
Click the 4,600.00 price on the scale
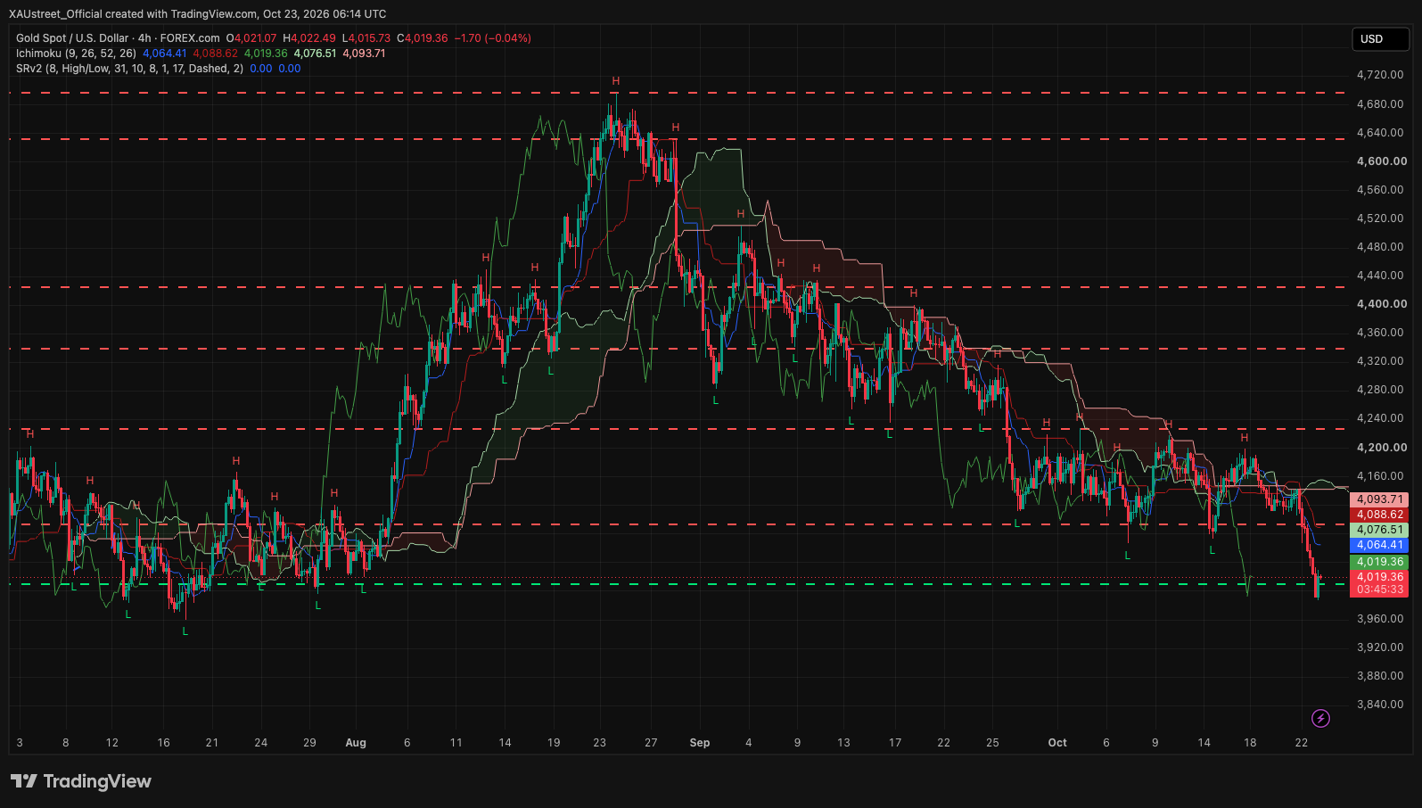(x=1382, y=161)
